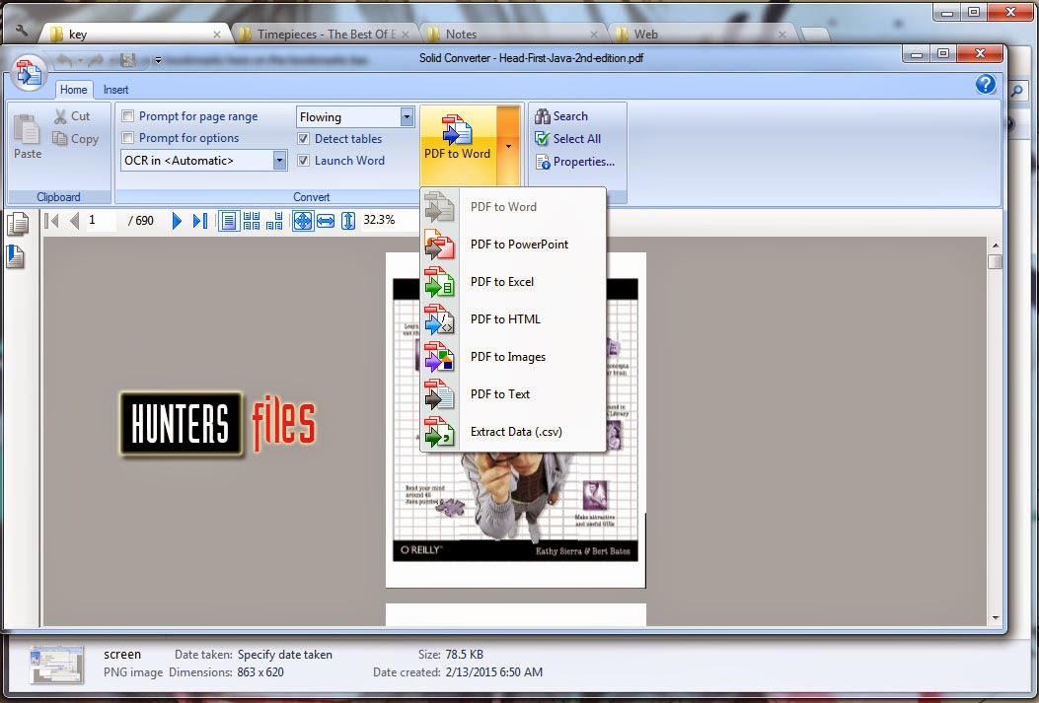
Task: Click the PDF to Excel icon
Action: click(x=439, y=282)
